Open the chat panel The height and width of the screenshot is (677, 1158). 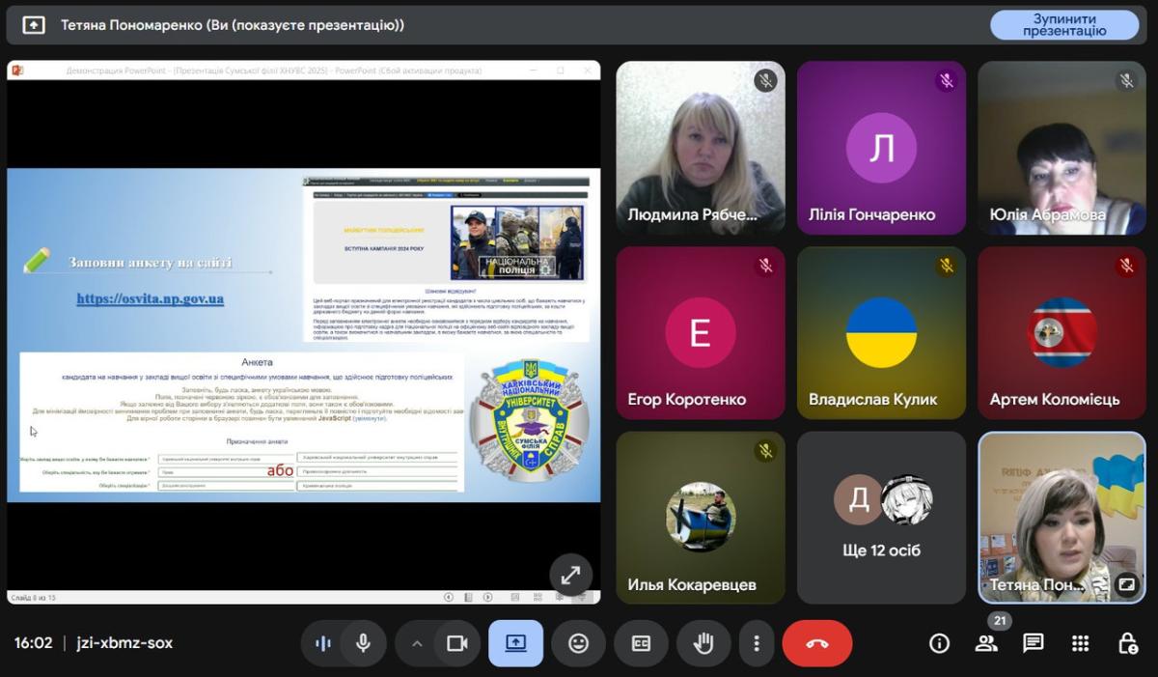(1034, 643)
